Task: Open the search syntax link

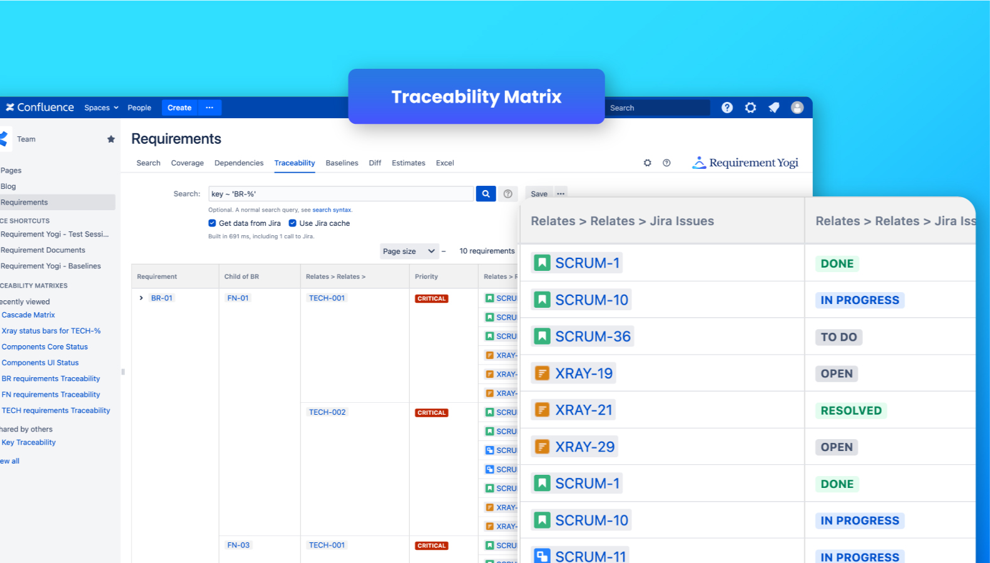Action: (x=332, y=210)
